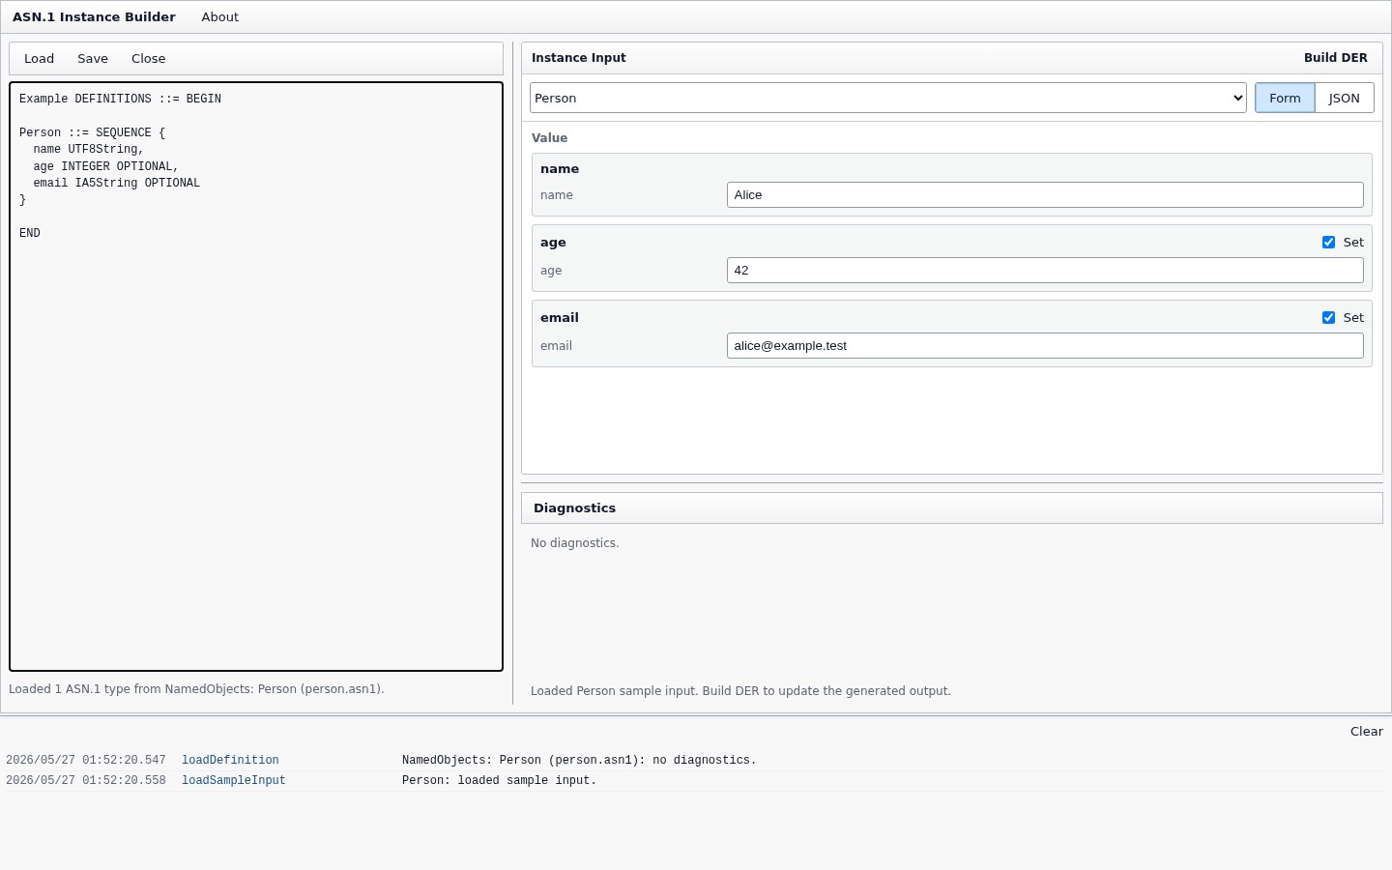Close the loaded definition file

(148, 59)
